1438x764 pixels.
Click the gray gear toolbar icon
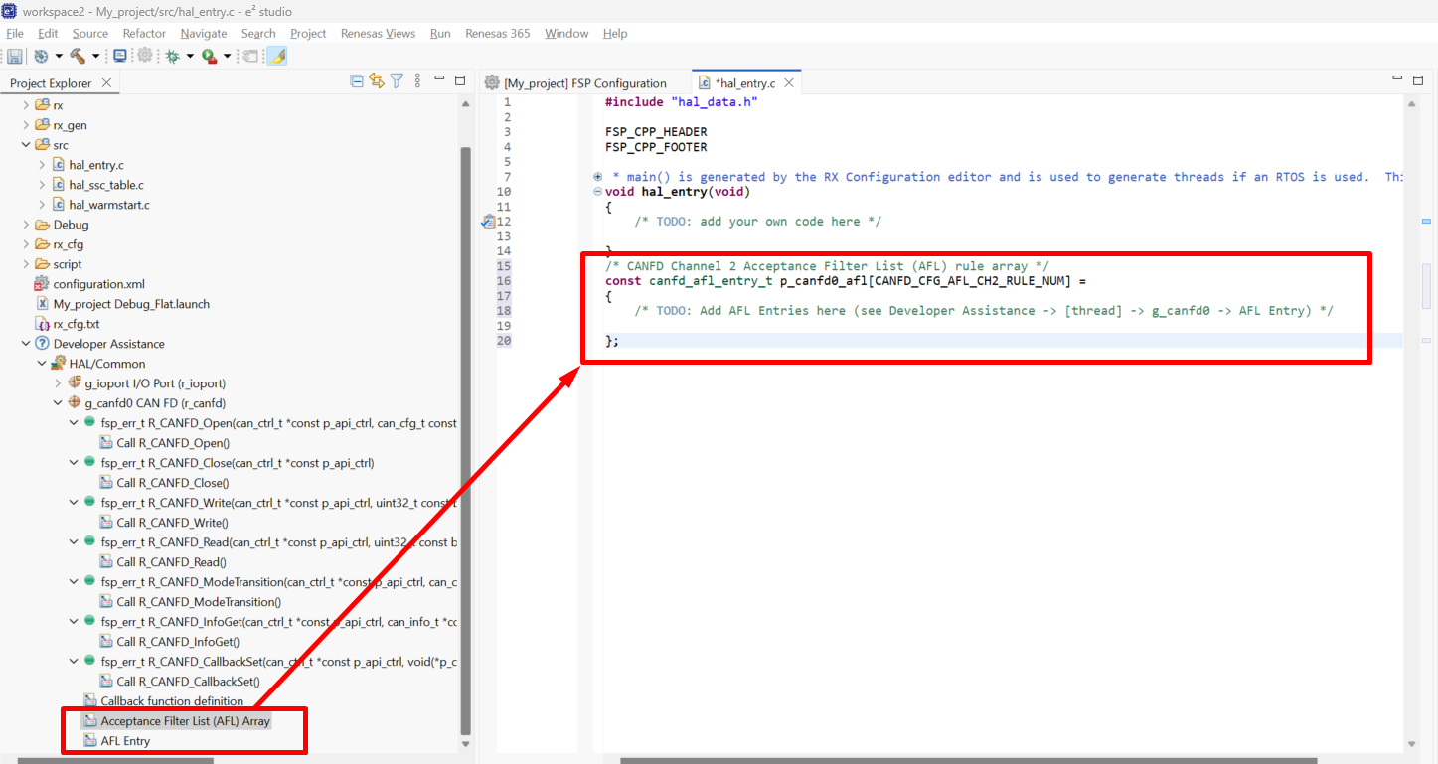(x=145, y=56)
